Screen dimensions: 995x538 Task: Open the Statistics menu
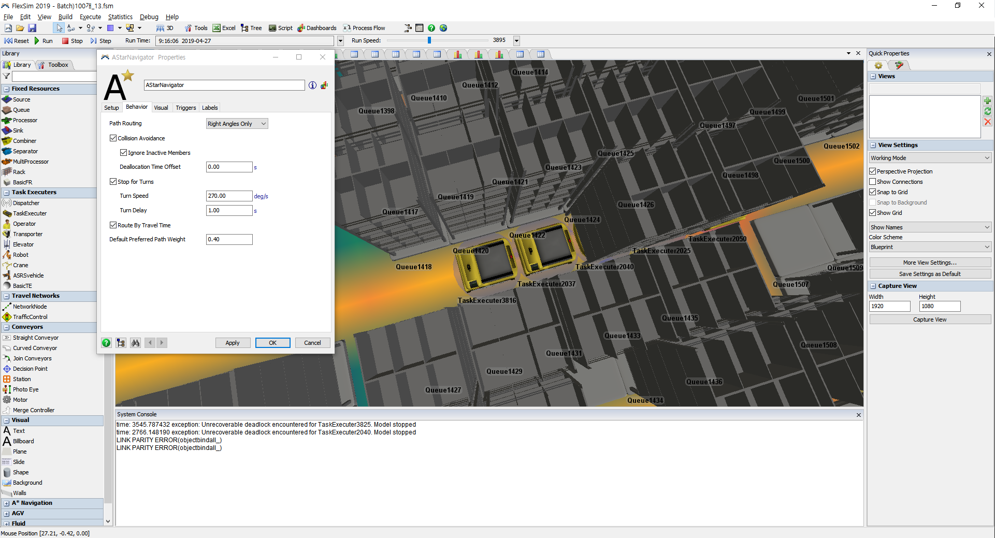tap(120, 17)
